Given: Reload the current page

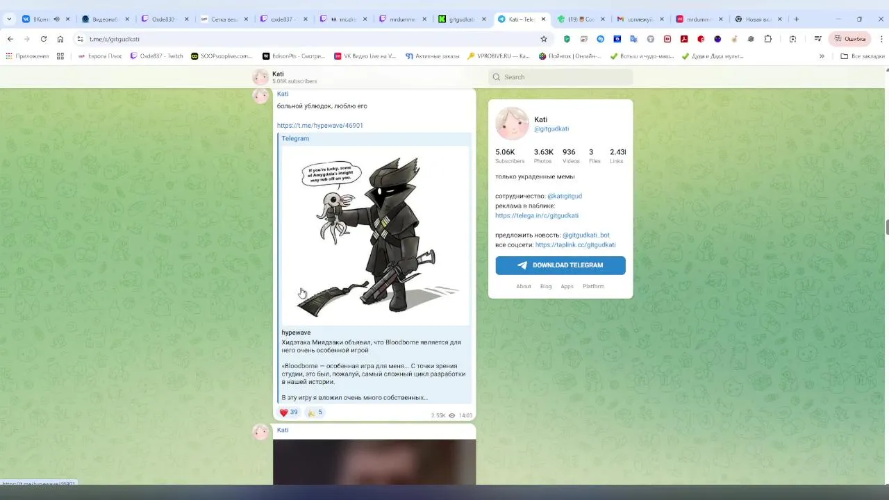Looking at the screenshot, I should point(44,39).
